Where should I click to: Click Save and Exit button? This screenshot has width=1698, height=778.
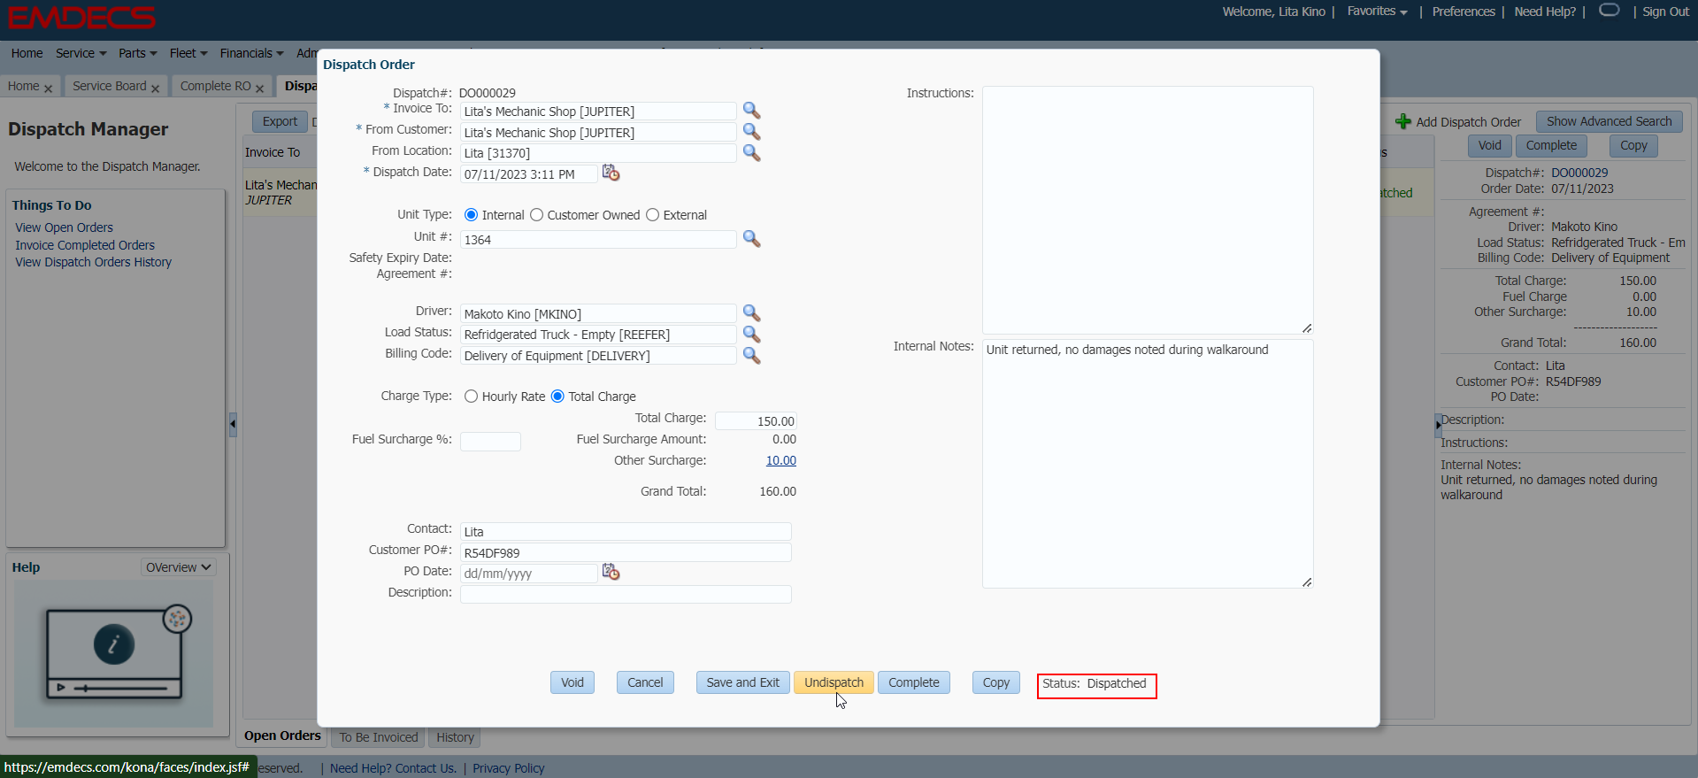[742, 682]
